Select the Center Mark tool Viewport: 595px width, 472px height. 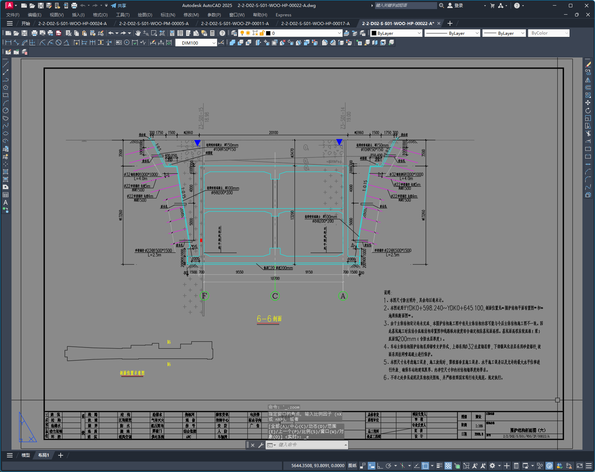tap(127, 42)
